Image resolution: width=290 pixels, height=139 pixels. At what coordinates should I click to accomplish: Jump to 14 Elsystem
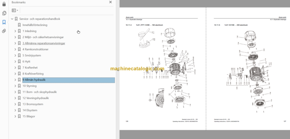(30, 111)
